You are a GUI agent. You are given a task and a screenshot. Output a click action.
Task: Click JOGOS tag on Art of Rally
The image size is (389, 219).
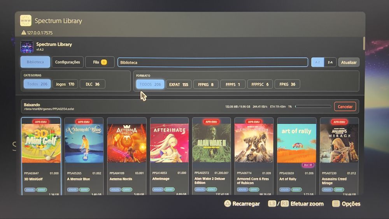285,189
